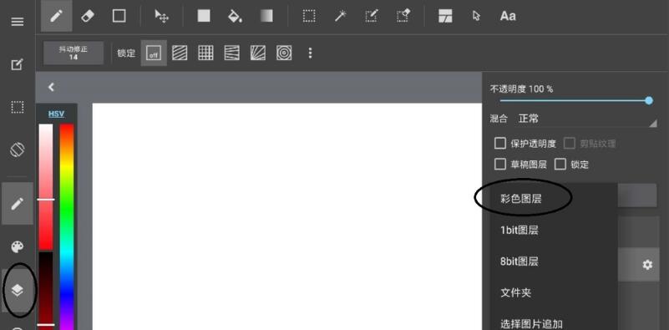Select the Magic wand tool
Viewport: 669px width, 330px height.
point(340,16)
